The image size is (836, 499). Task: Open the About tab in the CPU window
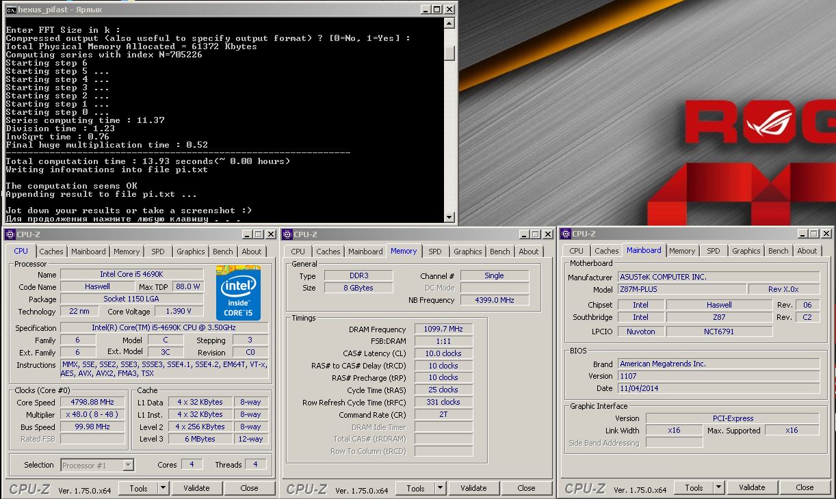point(252,252)
